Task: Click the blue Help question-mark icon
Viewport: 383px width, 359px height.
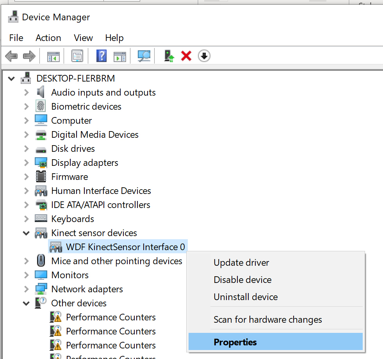Action: [102, 56]
